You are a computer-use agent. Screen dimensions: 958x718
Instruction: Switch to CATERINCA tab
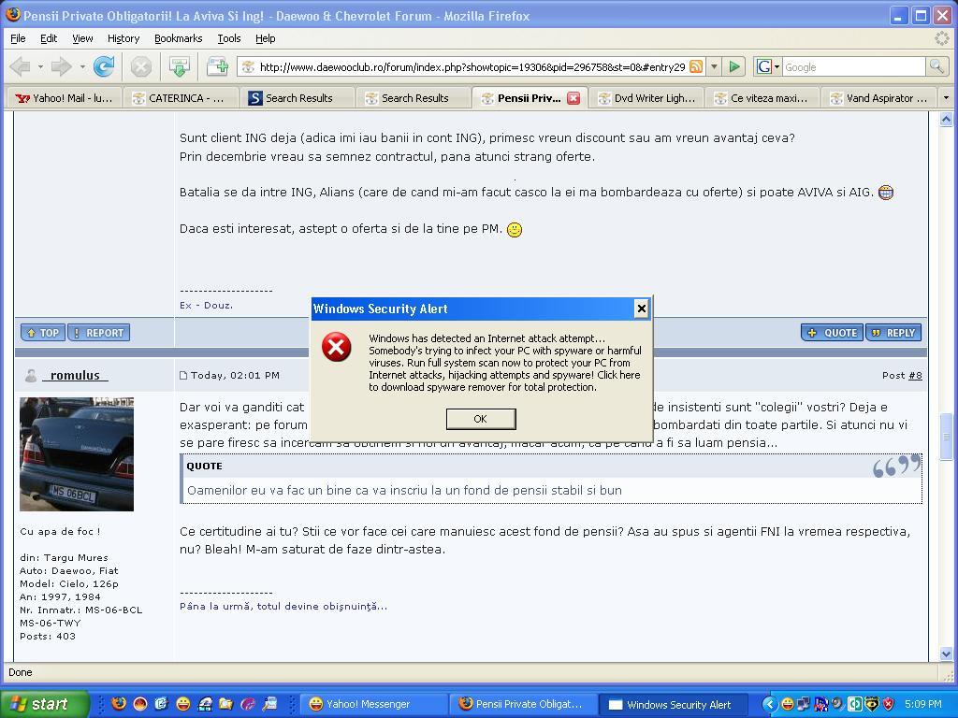(x=181, y=97)
